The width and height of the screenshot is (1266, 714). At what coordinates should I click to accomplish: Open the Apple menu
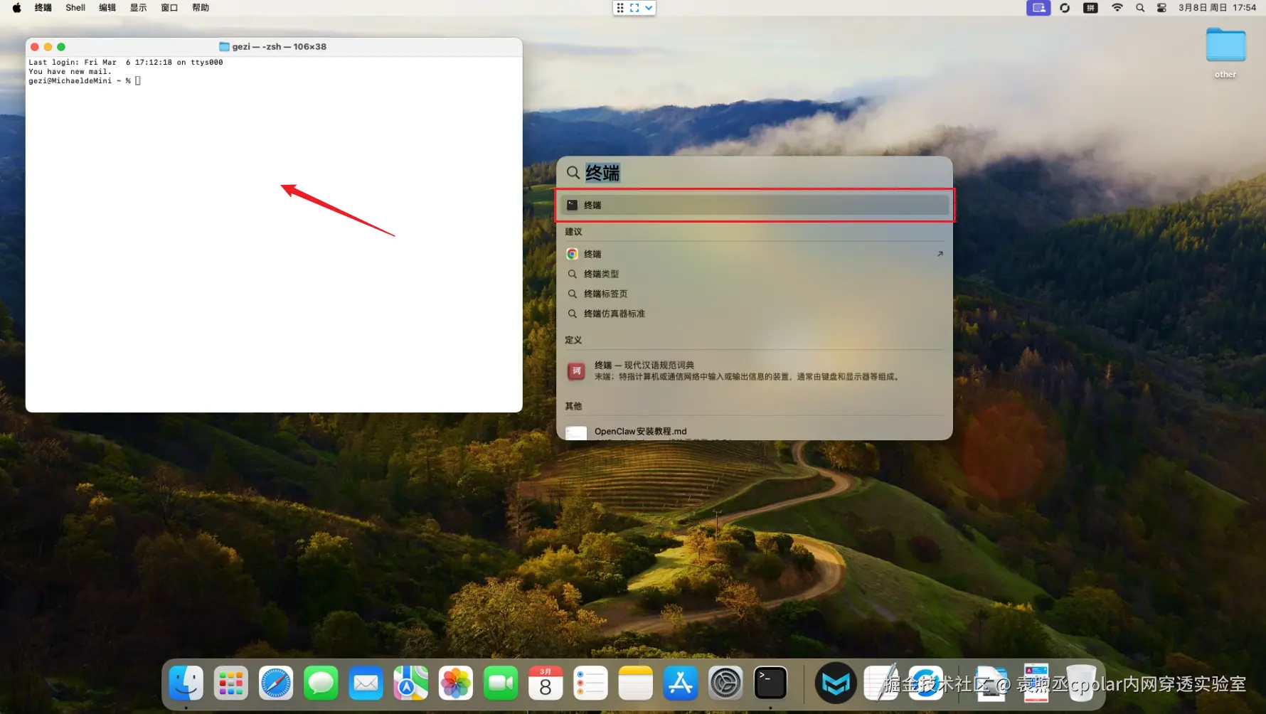point(16,8)
